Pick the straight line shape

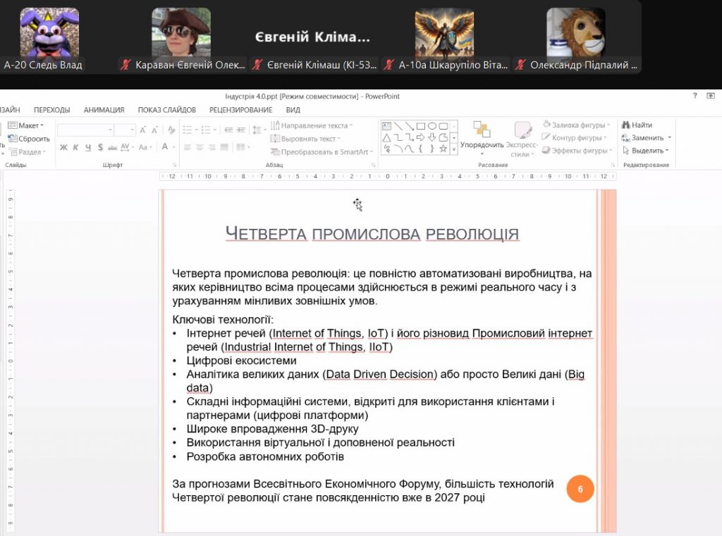398,126
